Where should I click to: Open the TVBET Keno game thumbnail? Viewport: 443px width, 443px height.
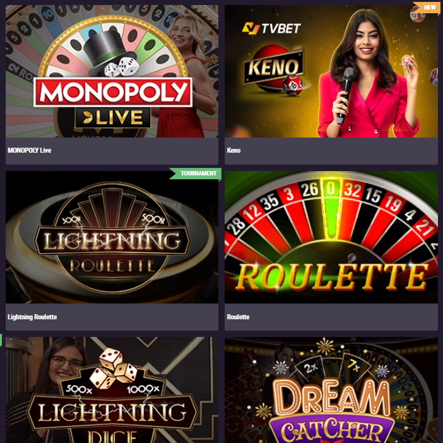click(331, 71)
